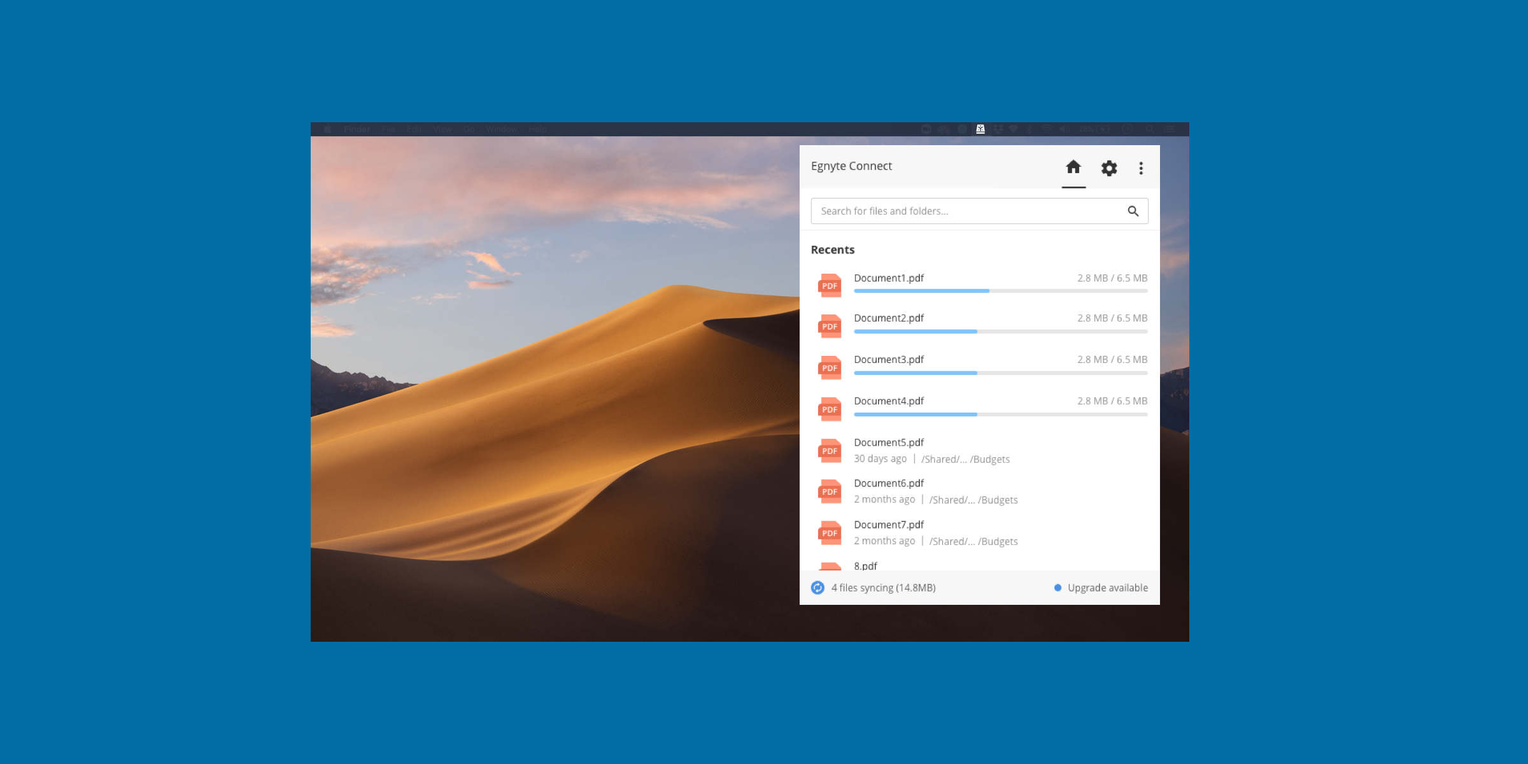Image resolution: width=1528 pixels, height=764 pixels.
Task: Click the Egnyte icon in menu bar
Action: [x=980, y=129]
